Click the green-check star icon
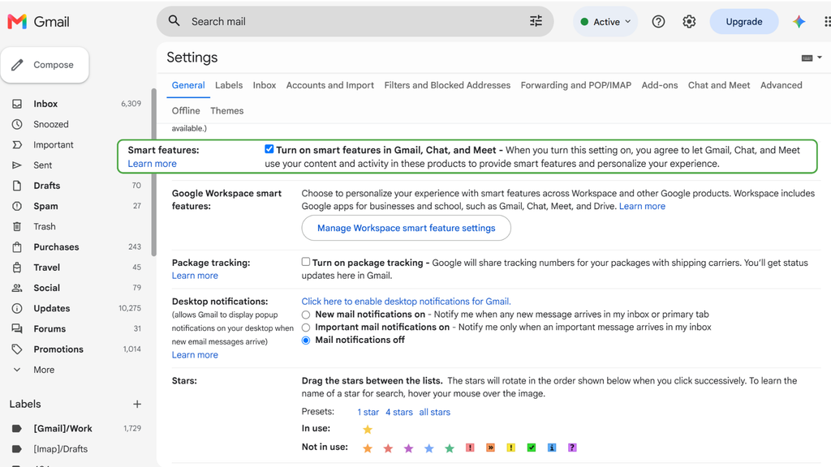This screenshot has width=831, height=467. click(x=531, y=448)
